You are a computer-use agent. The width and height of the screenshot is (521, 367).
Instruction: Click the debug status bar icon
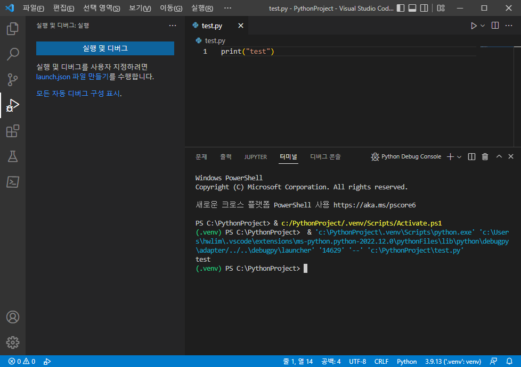click(x=47, y=361)
